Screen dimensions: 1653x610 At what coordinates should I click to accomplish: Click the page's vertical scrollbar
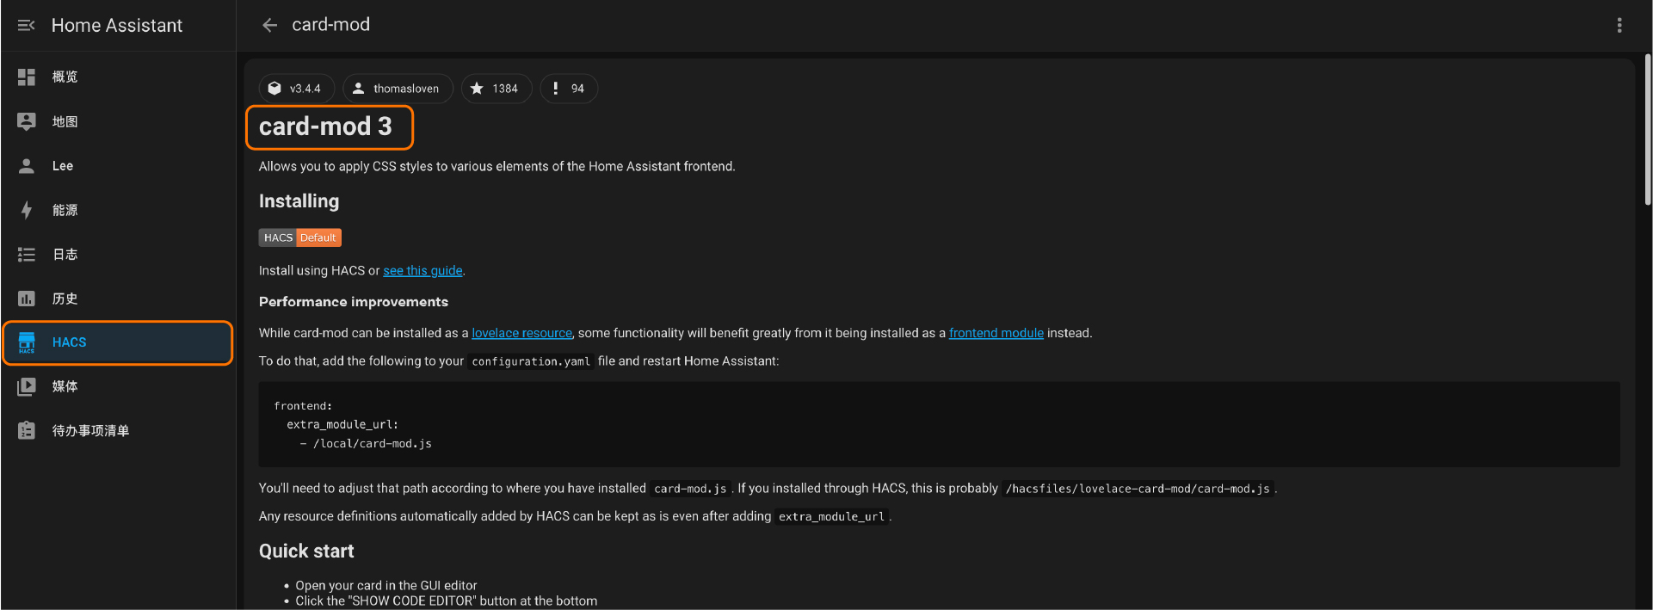tap(1647, 129)
